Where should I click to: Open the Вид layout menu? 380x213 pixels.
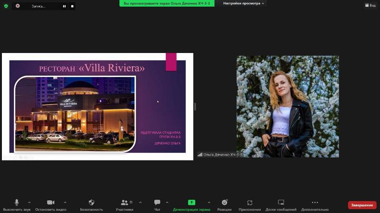click(x=370, y=5)
